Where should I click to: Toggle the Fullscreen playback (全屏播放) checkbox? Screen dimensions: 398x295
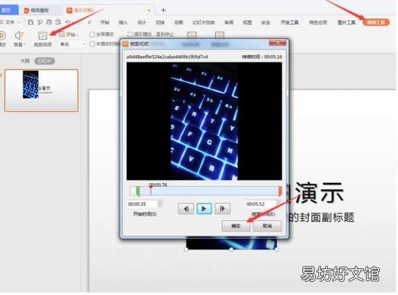coord(92,34)
